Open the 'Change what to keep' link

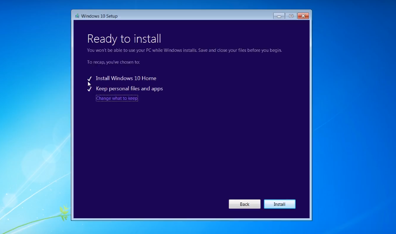click(x=117, y=98)
